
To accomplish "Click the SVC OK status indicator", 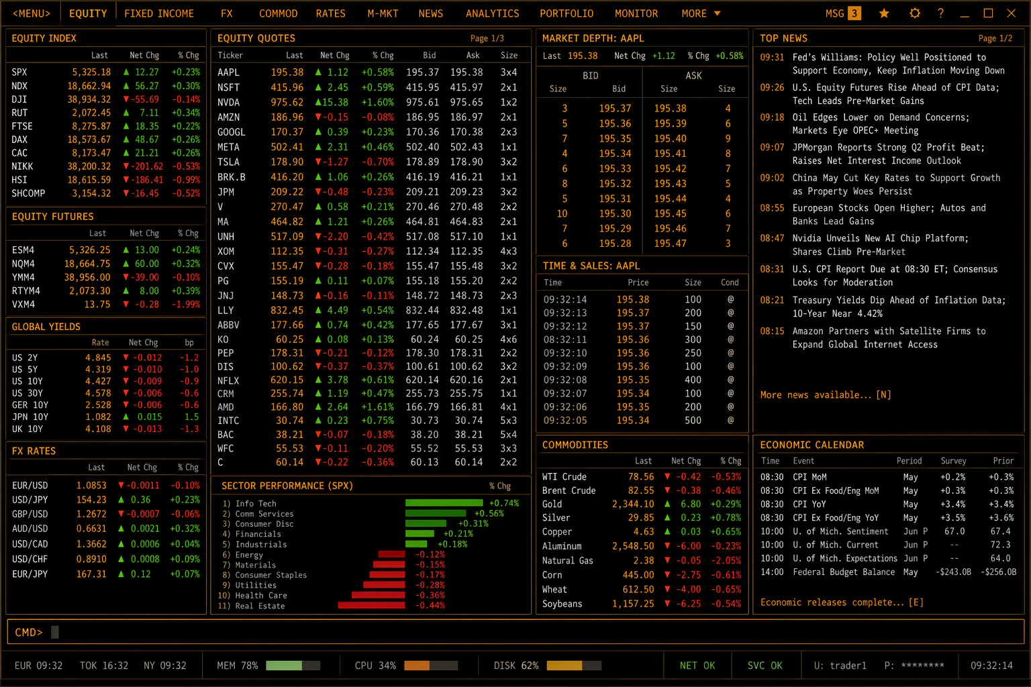I will [x=765, y=666].
